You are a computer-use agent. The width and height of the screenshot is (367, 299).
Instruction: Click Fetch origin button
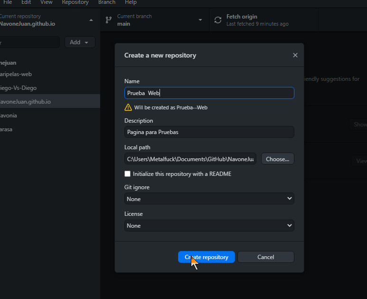click(264, 20)
